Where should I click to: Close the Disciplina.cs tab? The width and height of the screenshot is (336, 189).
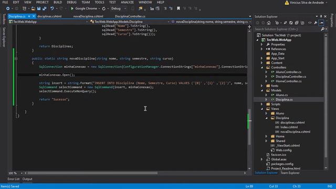tap(34, 16)
